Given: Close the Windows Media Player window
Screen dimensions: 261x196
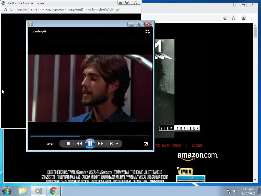Looking at the screenshot, I should [x=148, y=24].
